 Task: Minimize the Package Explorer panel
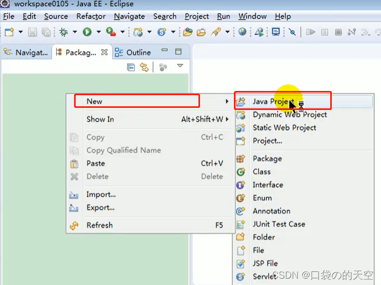[x=165, y=50]
